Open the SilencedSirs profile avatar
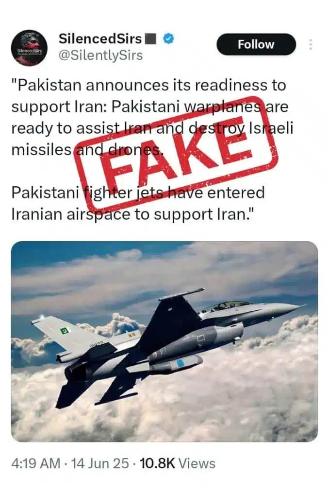Screen dimensions: 329x498 click(29, 48)
